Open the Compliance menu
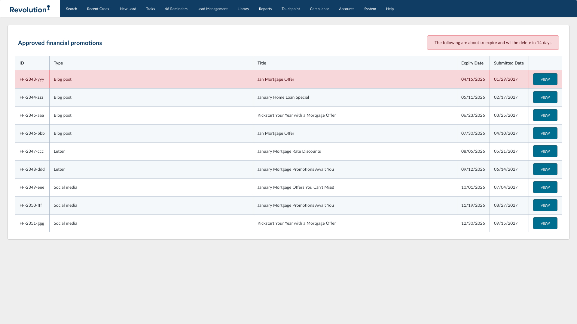The width and height of the screenshot is (577, 324). (319, 9)
